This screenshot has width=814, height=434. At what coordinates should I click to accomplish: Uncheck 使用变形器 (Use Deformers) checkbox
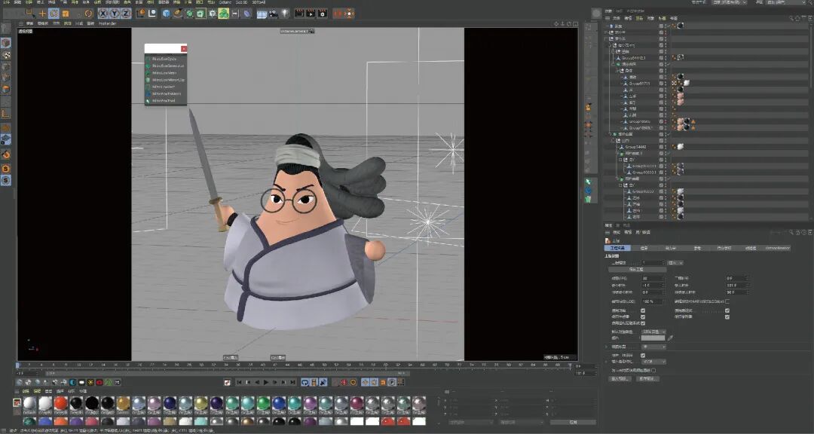(727, 316)
